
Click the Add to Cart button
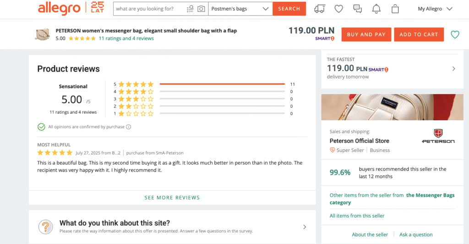419,34
